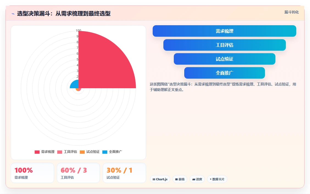Click the 数据卡片 chip
The height and width of the screenshot is (194, 310).
[217, 179]
